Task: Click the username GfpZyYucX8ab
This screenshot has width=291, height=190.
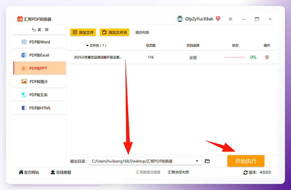Action: pos(199,19)
